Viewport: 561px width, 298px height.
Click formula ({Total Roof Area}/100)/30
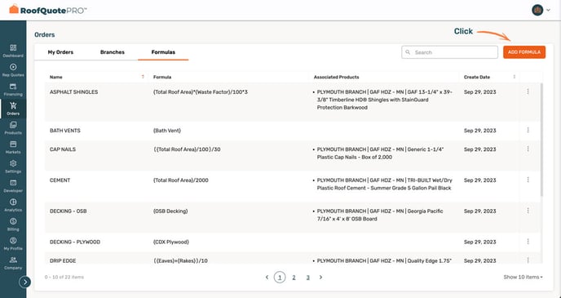187,149
